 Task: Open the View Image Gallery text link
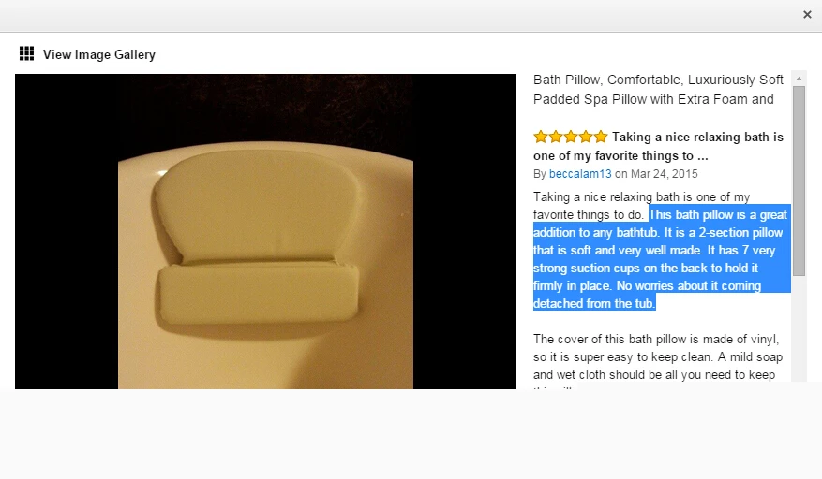99,54
